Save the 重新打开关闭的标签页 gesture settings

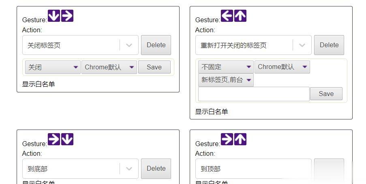coord(326,94)
